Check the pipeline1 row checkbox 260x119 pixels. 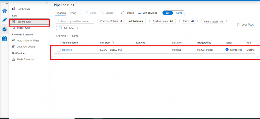click(59, 50)
